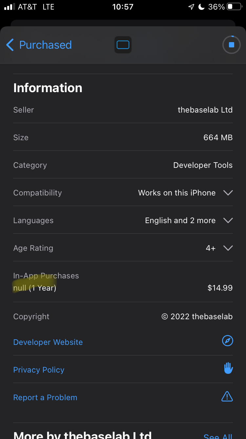Stop screen recording with the blue stop button

(x=231, y=45)
